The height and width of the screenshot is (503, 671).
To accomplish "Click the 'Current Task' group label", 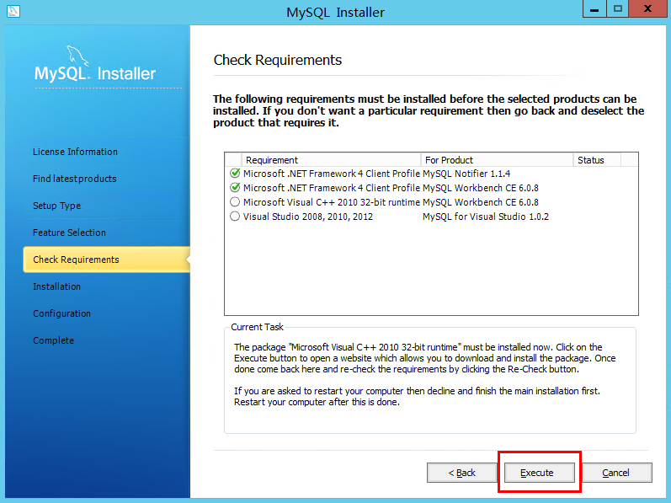I will (257, 327).
